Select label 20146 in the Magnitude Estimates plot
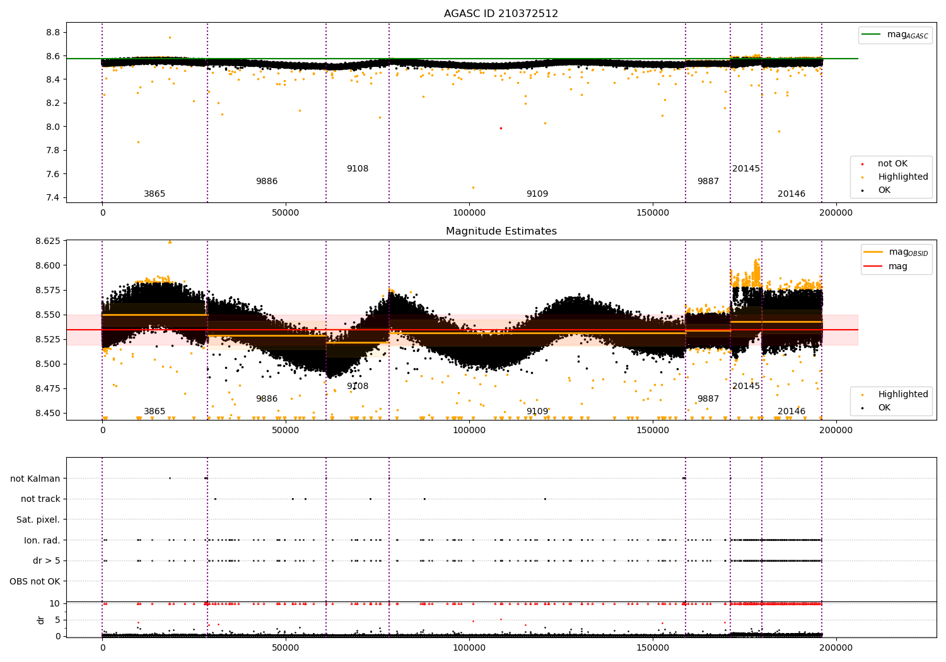 (791, 411)
